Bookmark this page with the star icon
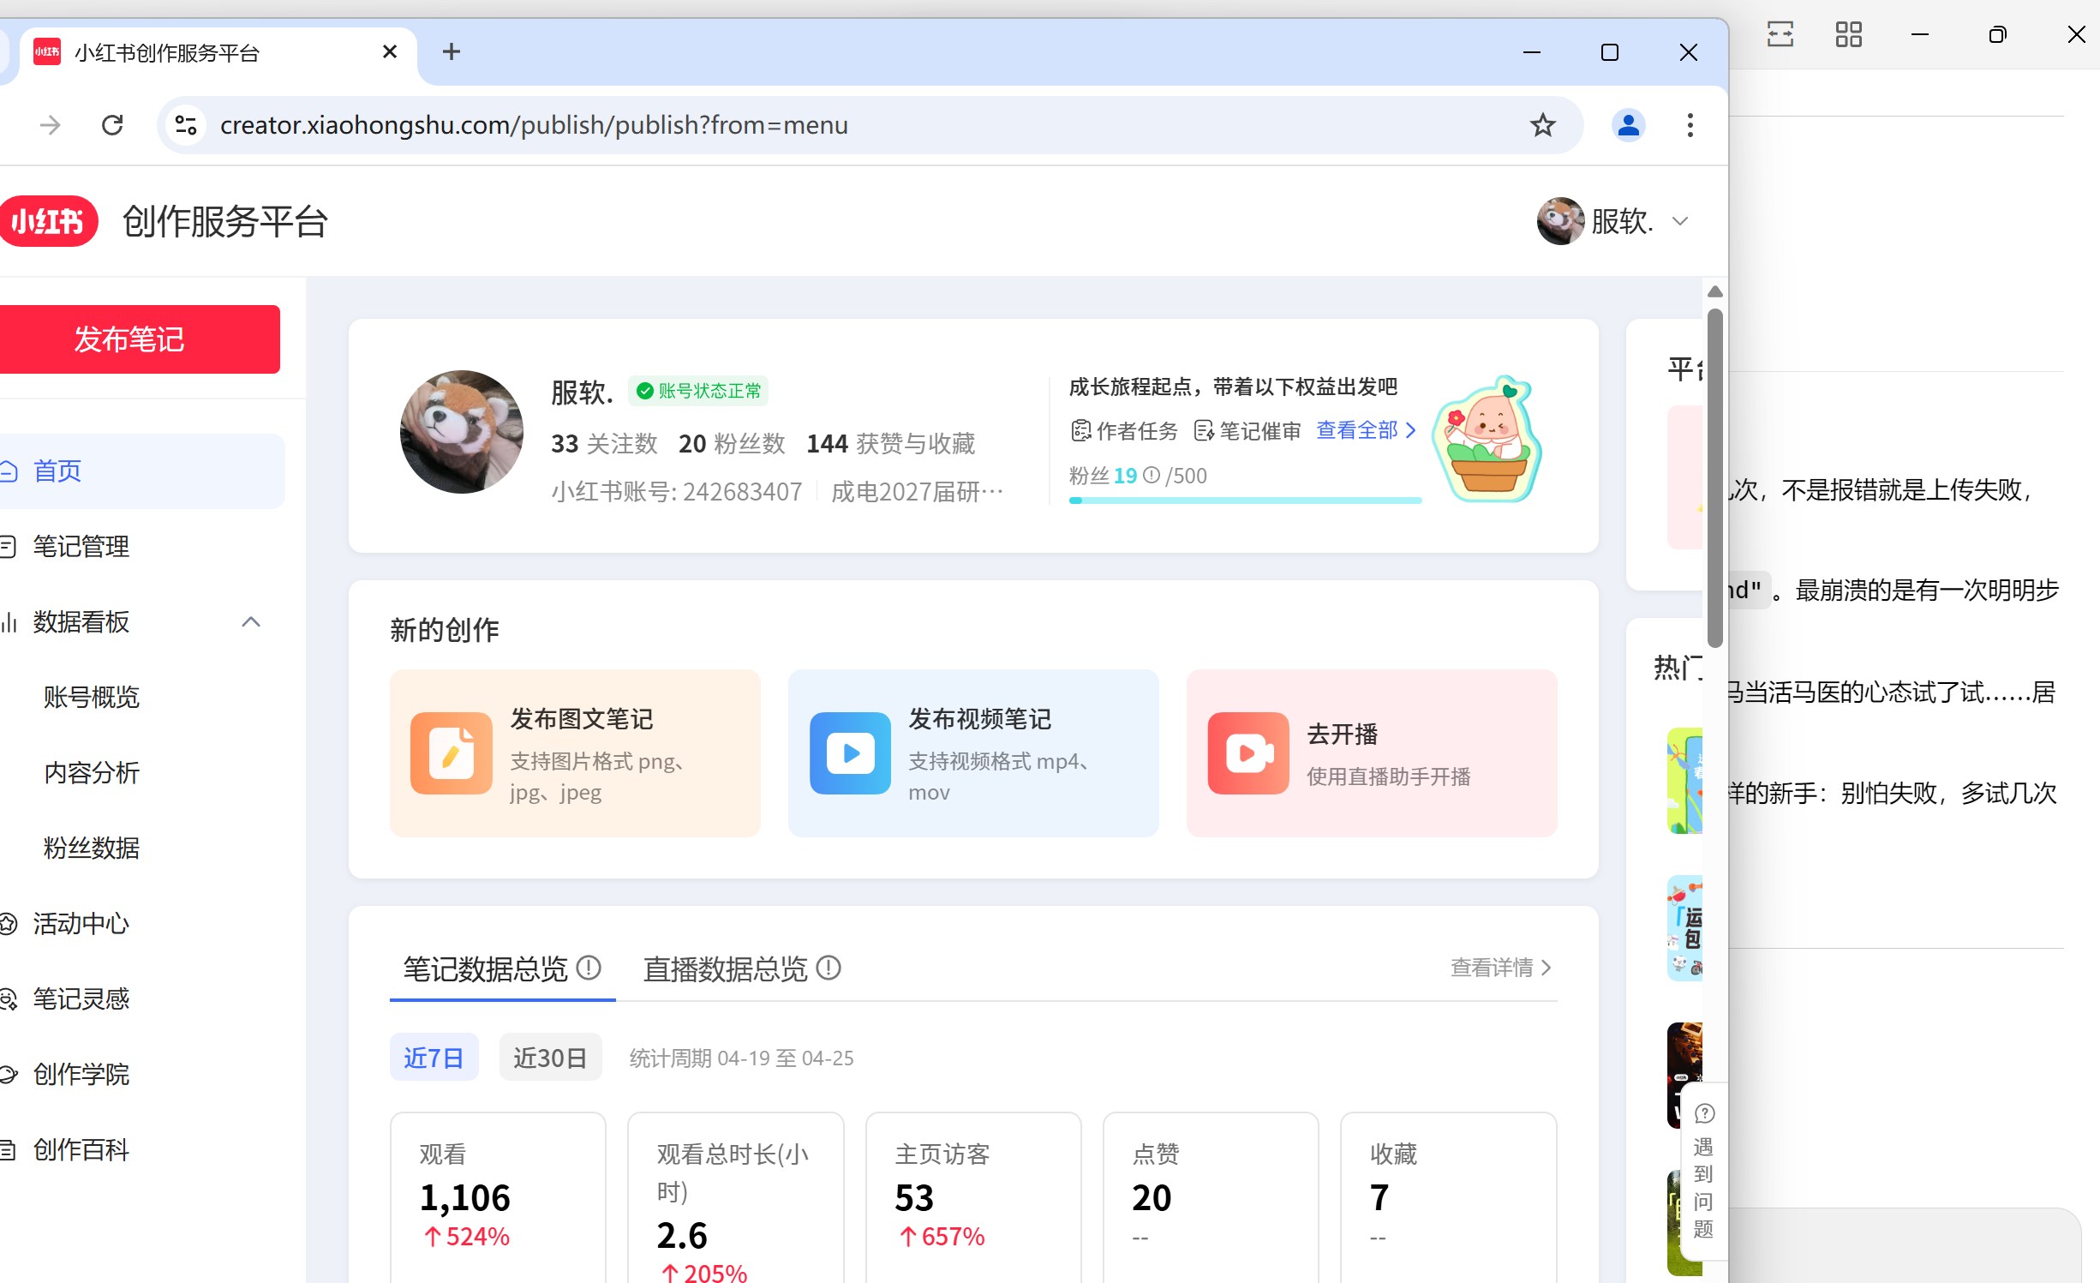Screen dimensions: 2100x1283 pos(1542,125)
